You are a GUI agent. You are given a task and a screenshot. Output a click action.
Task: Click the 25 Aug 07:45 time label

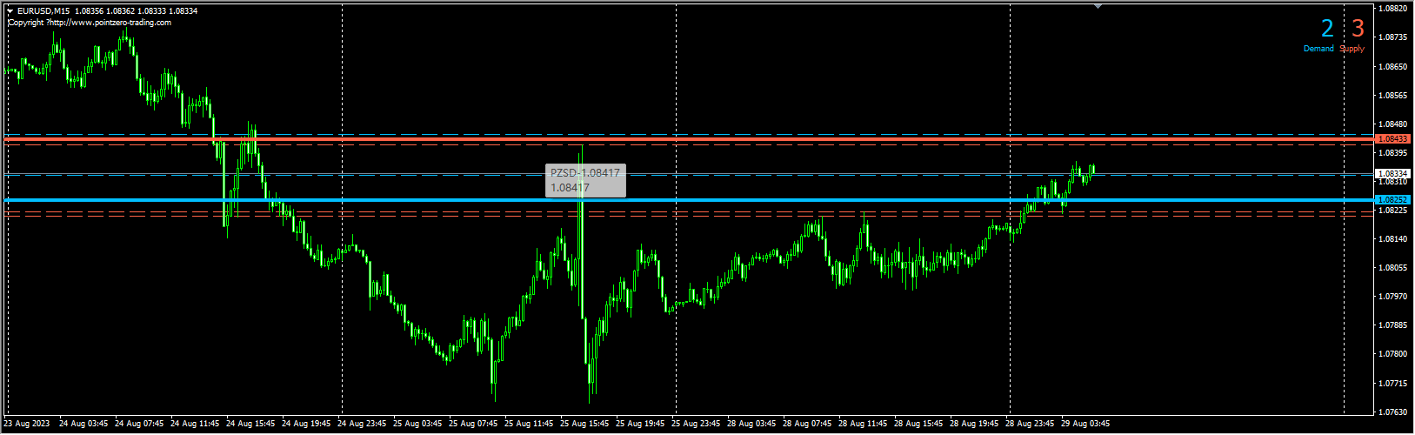click(473, 425)
